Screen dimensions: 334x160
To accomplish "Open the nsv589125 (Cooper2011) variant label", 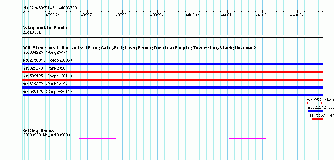I will pos(47,76).
